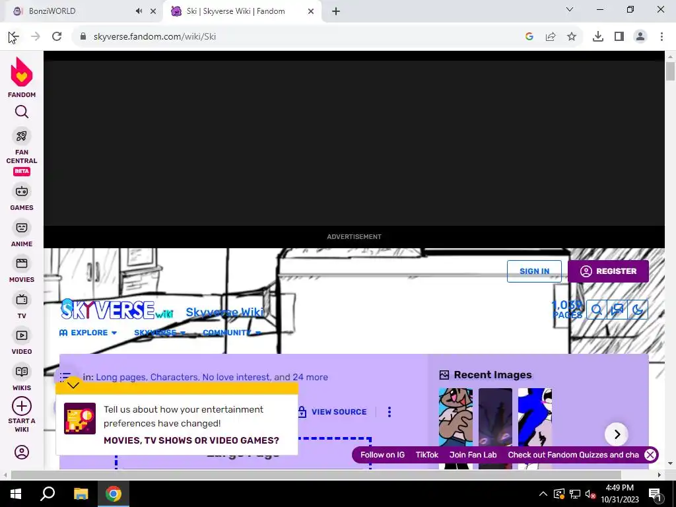Show 24 more categories
The width and height of the screenshot is (676, 507).
pyautogui.click(x=310, y=377)
